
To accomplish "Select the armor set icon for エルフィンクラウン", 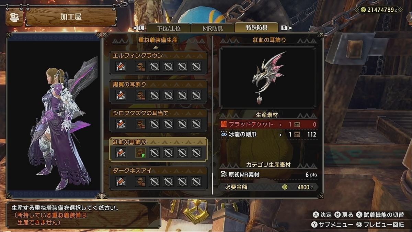I will 120,66.
